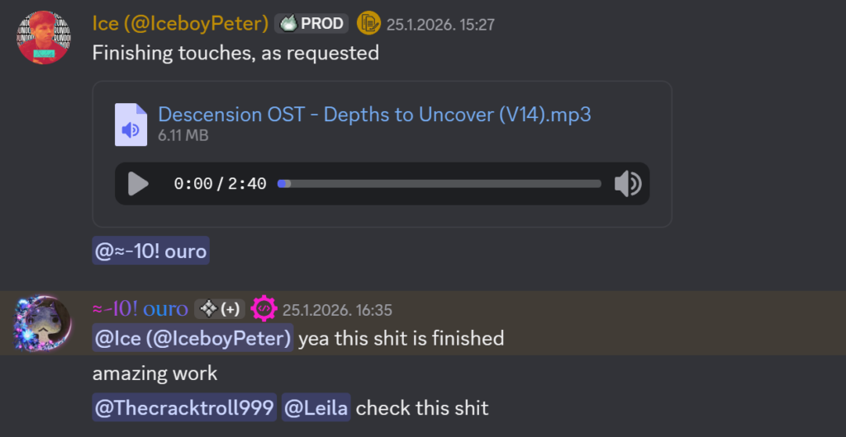Click the (+) tag badge next to ouro
The height and width of the screenshot is (437, 846).
pos(219,310)
